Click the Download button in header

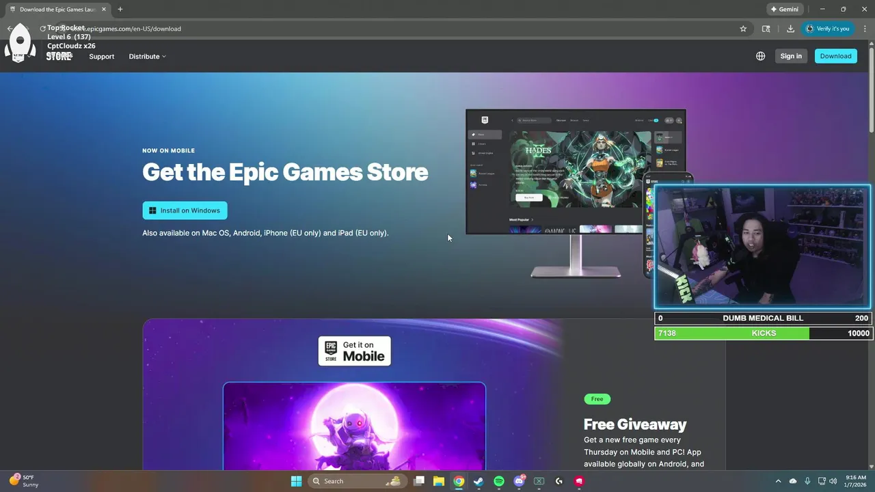(x=835, y=56)
